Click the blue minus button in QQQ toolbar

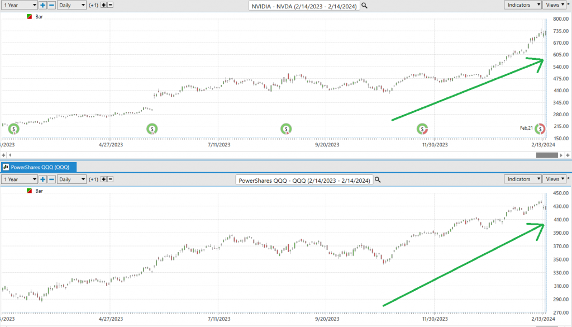pos(52,179)
